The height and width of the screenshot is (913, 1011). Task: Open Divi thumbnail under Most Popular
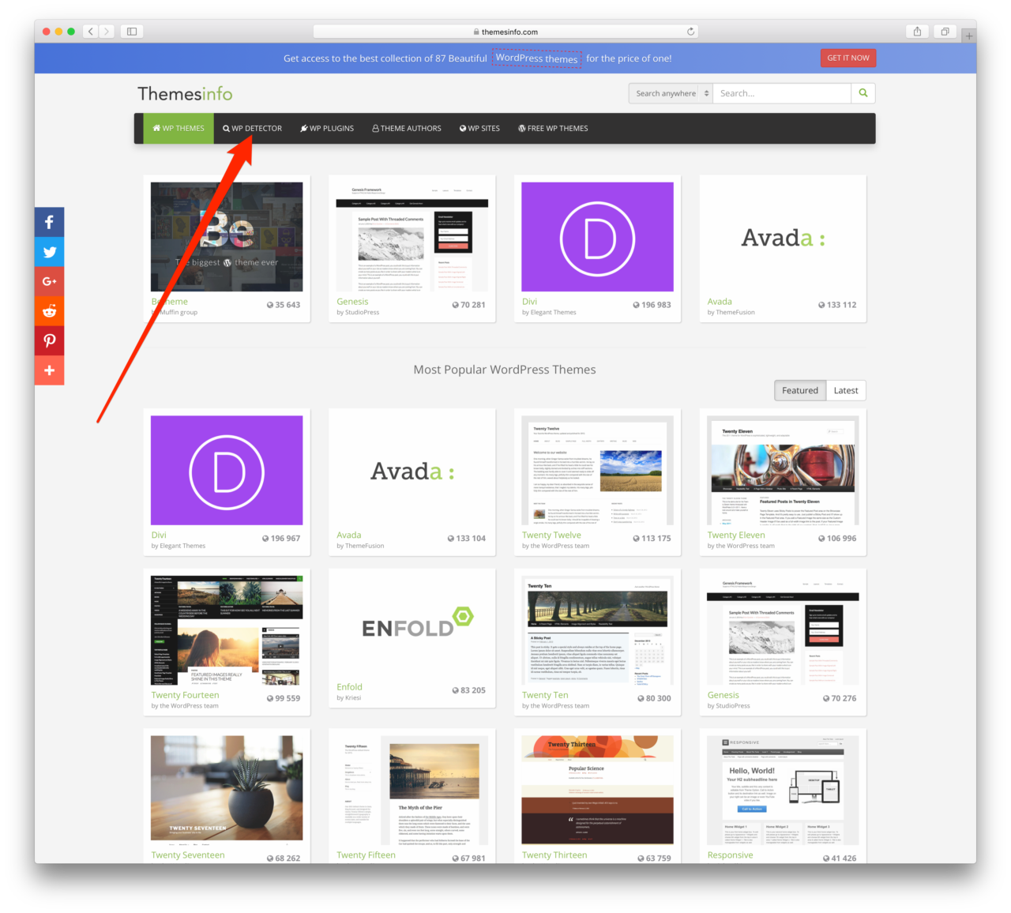click(x=227, y=470)
